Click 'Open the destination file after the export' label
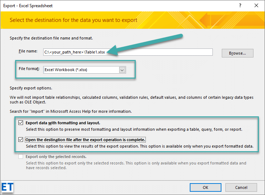Screen dimensions: 265x195 (x=85, y=140)
